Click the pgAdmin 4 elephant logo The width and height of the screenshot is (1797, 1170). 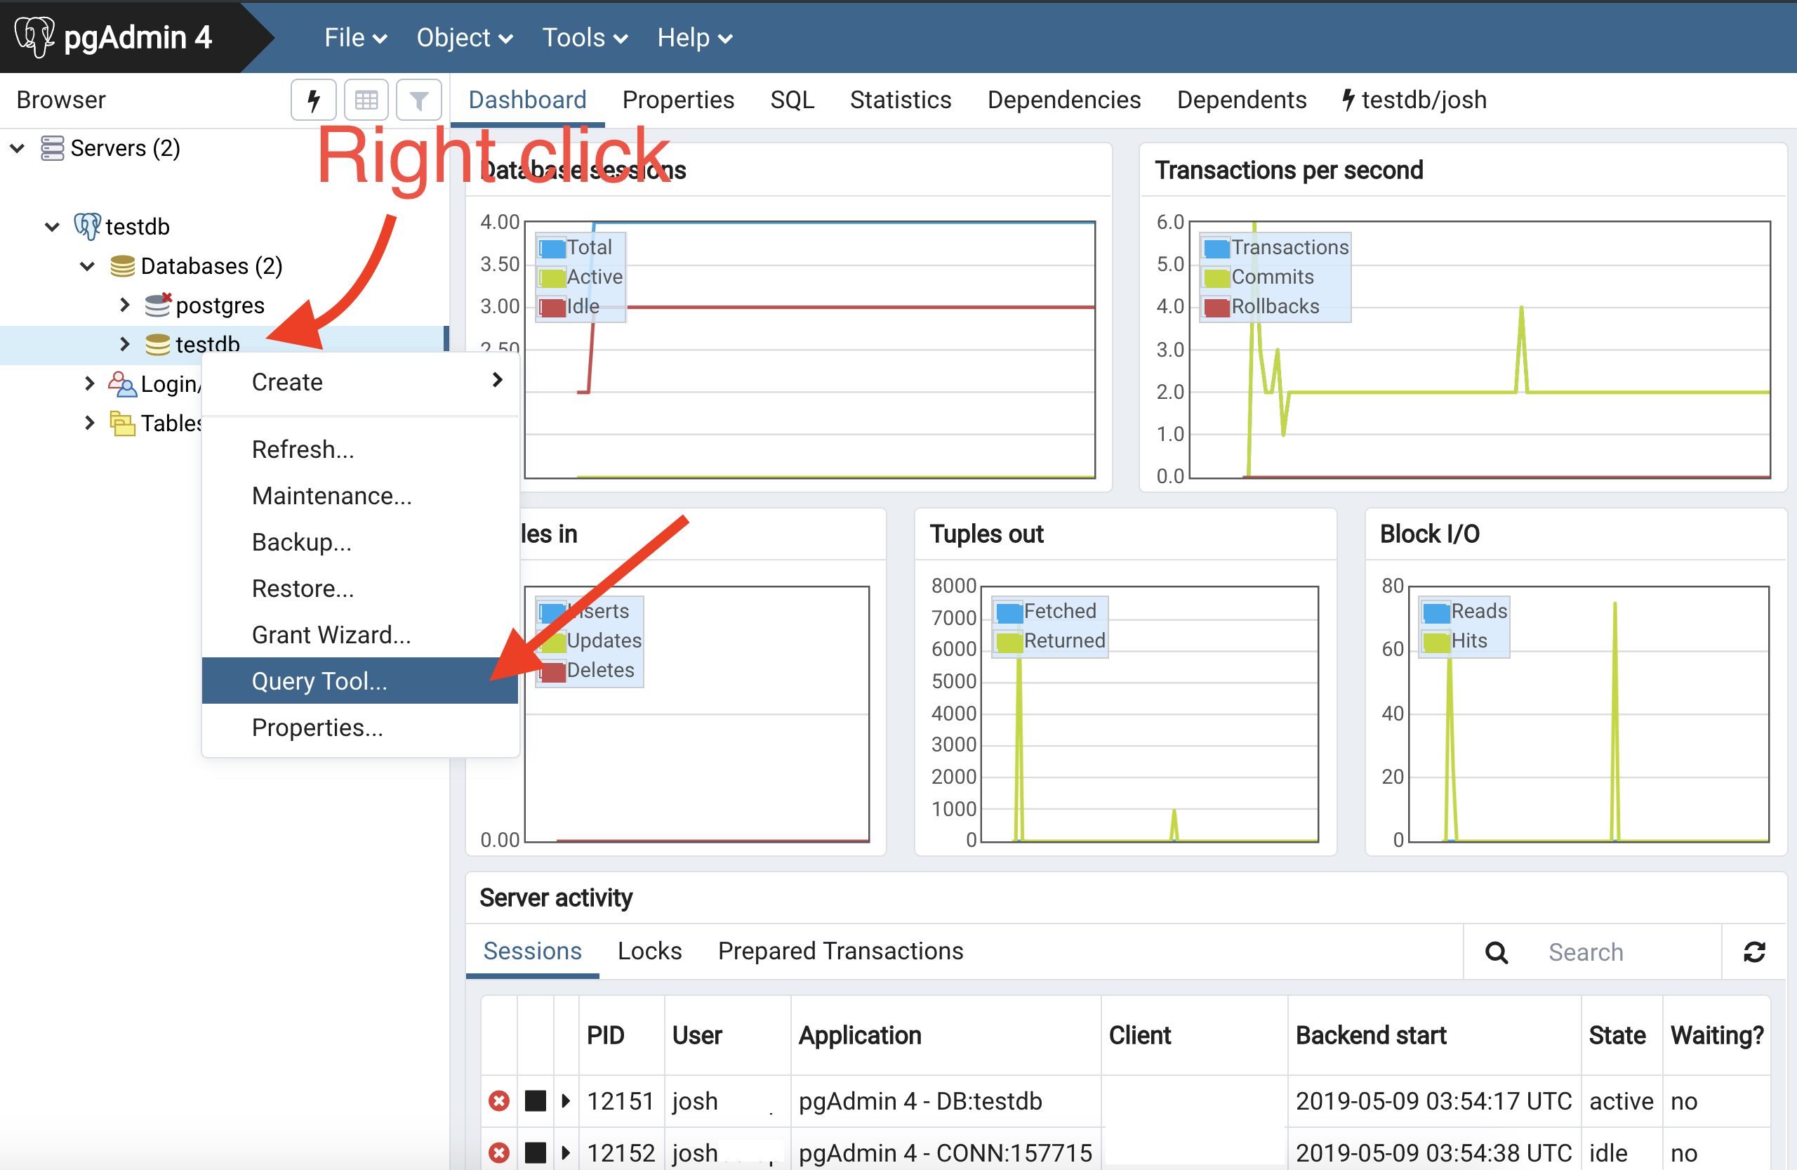[x=34, y=37]
